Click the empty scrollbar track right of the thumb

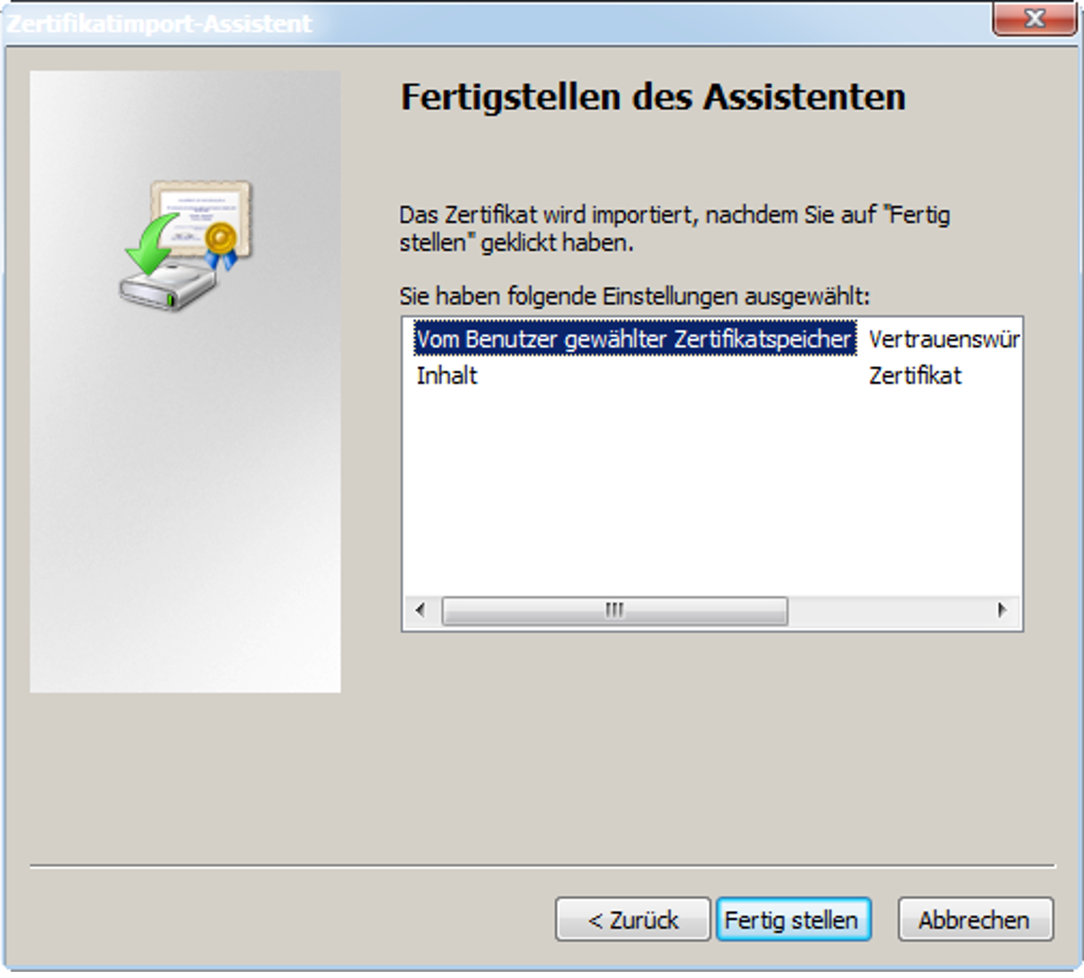click(x=888, y=611)
